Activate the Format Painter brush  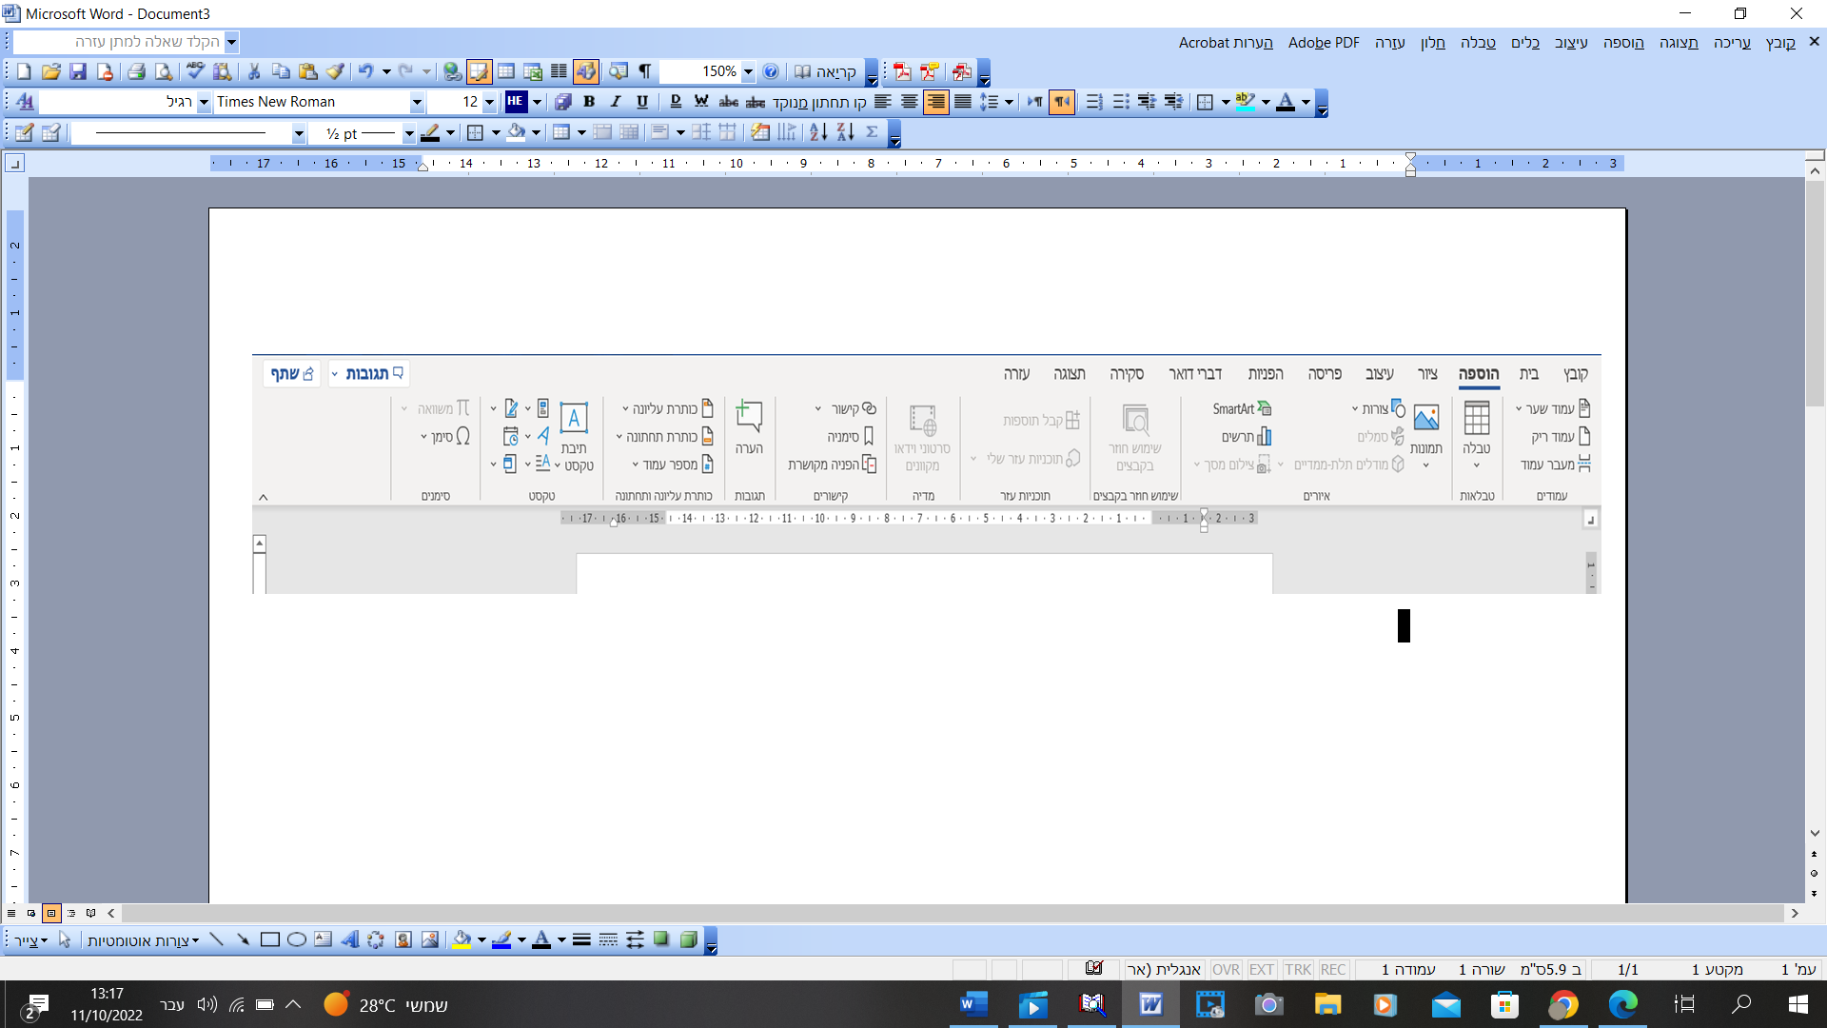click(x=335, y=71)
